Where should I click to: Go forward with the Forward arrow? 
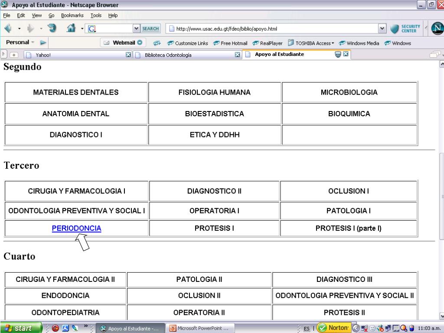coord(30,28)
